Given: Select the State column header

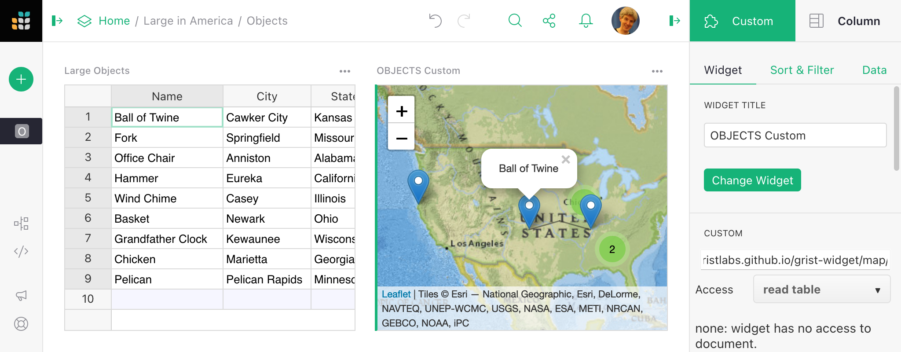Looking at the screenshot, I should click(333, 96).
